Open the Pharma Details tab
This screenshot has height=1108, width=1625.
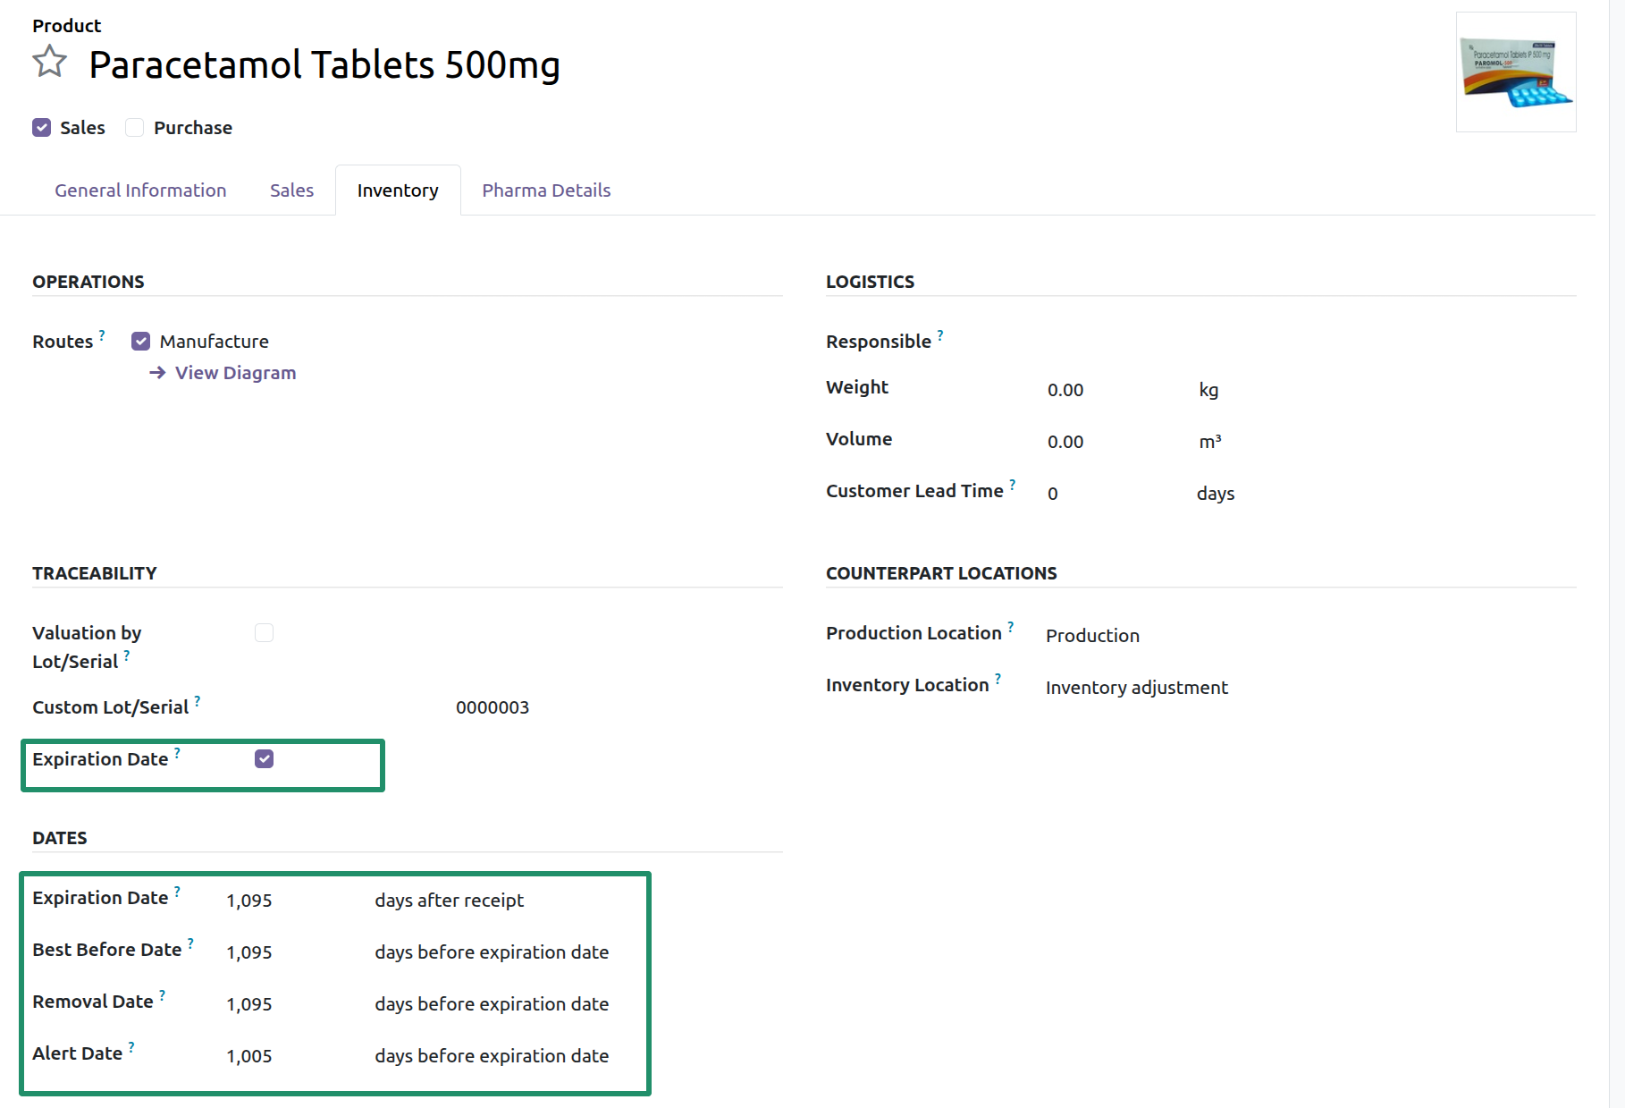546,190
